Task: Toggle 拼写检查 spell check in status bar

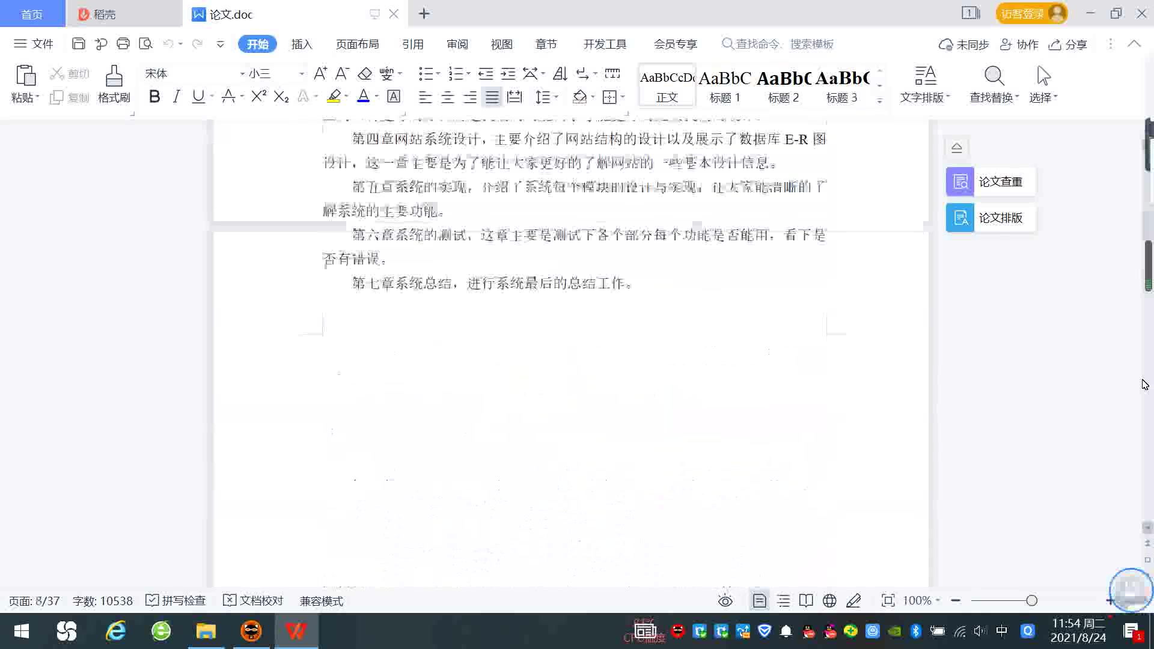Action: (x=176, y=601)
